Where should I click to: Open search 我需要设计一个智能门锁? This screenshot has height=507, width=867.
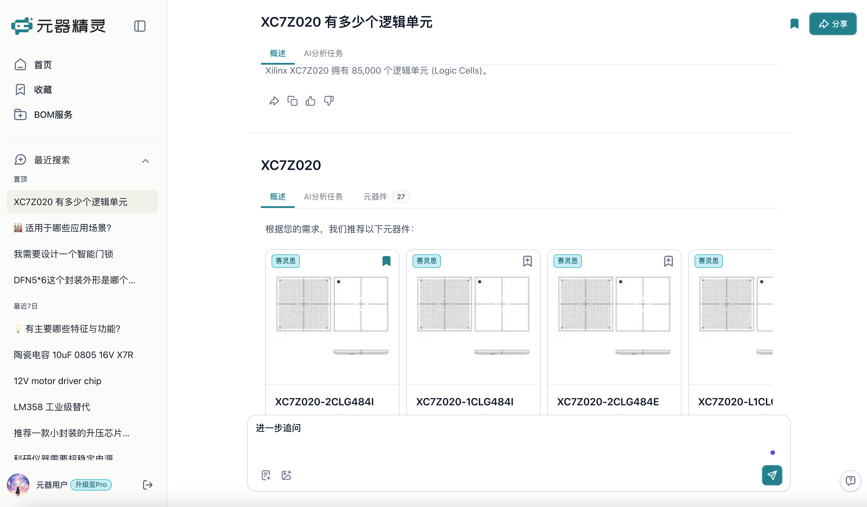tap(82, 254)
